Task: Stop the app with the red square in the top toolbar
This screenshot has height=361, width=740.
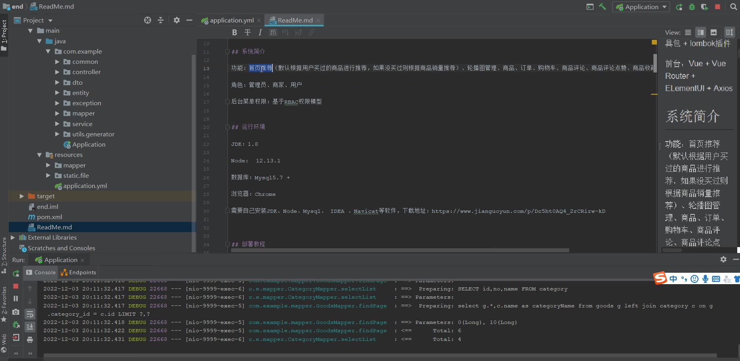Action: (x=718, y=7)
